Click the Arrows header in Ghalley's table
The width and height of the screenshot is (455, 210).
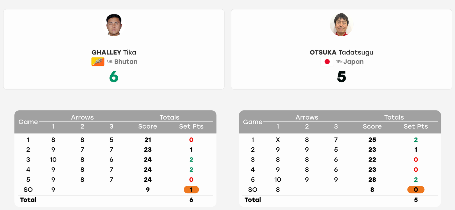[82, 117]
